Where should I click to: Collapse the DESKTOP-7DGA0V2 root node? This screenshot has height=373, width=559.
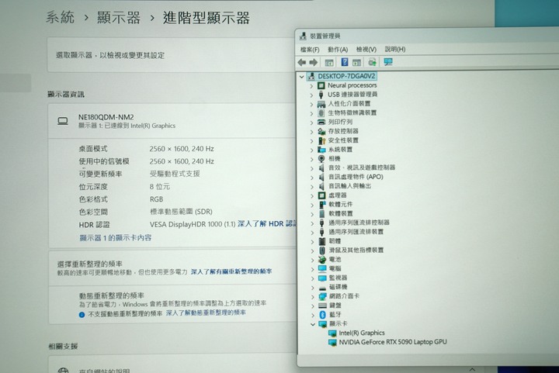coord(302,76)
